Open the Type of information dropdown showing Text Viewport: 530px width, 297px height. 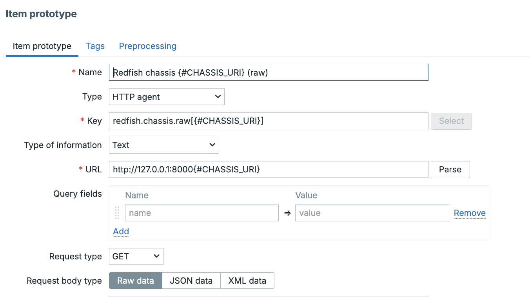[x=163, y=145]
